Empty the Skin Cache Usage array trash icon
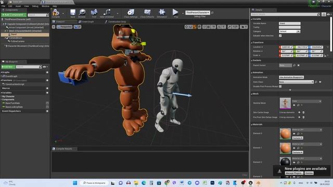The height and width of the screenshot is (187, 333). [303, 112]
